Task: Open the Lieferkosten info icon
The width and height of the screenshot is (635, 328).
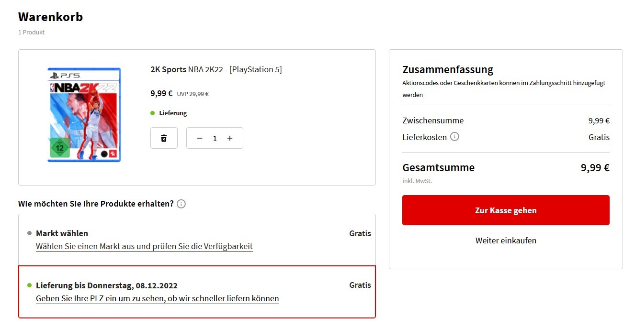Action: (454, 137)
